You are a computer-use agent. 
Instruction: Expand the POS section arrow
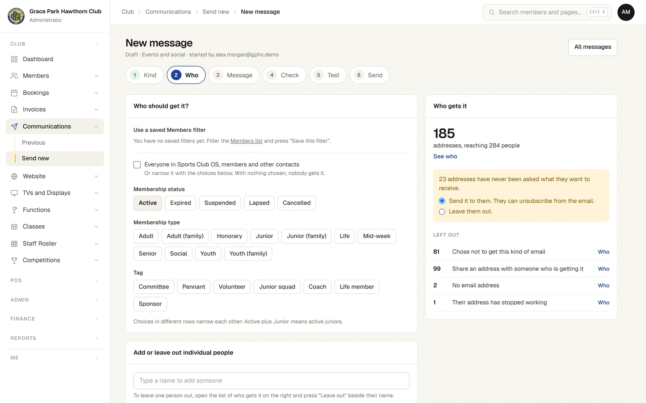coord(96,280)
